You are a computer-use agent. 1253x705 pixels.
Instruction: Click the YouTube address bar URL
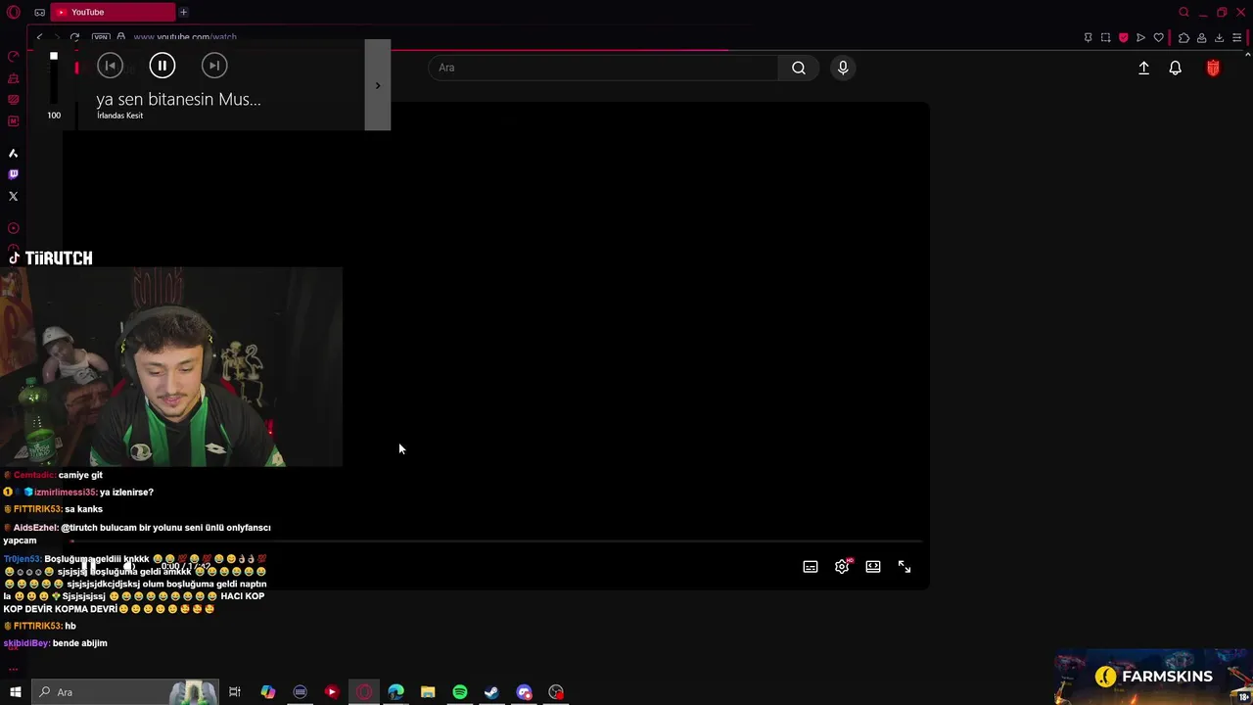(x=185, y=37)
